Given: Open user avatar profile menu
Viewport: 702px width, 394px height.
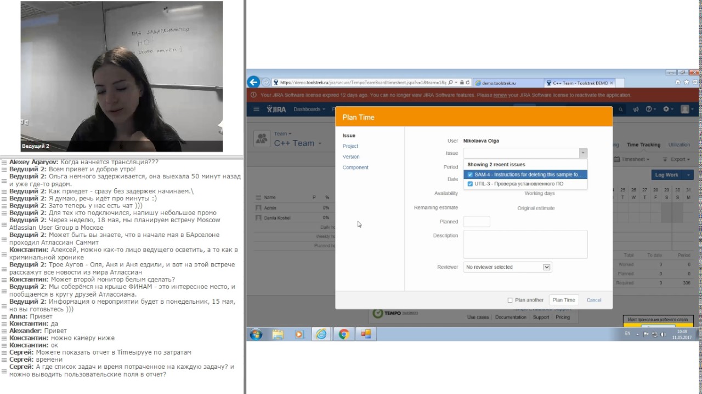Looking at the screenshot, I should click(x=686, y=109).
